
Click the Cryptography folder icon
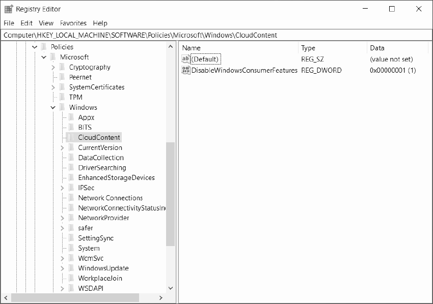point(62,67)
